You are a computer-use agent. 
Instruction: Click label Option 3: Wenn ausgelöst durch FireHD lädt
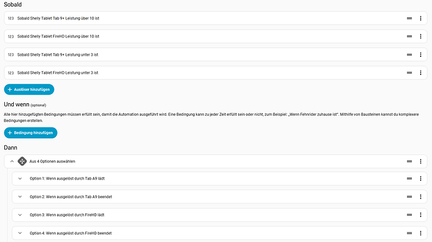tap(67, 214)
